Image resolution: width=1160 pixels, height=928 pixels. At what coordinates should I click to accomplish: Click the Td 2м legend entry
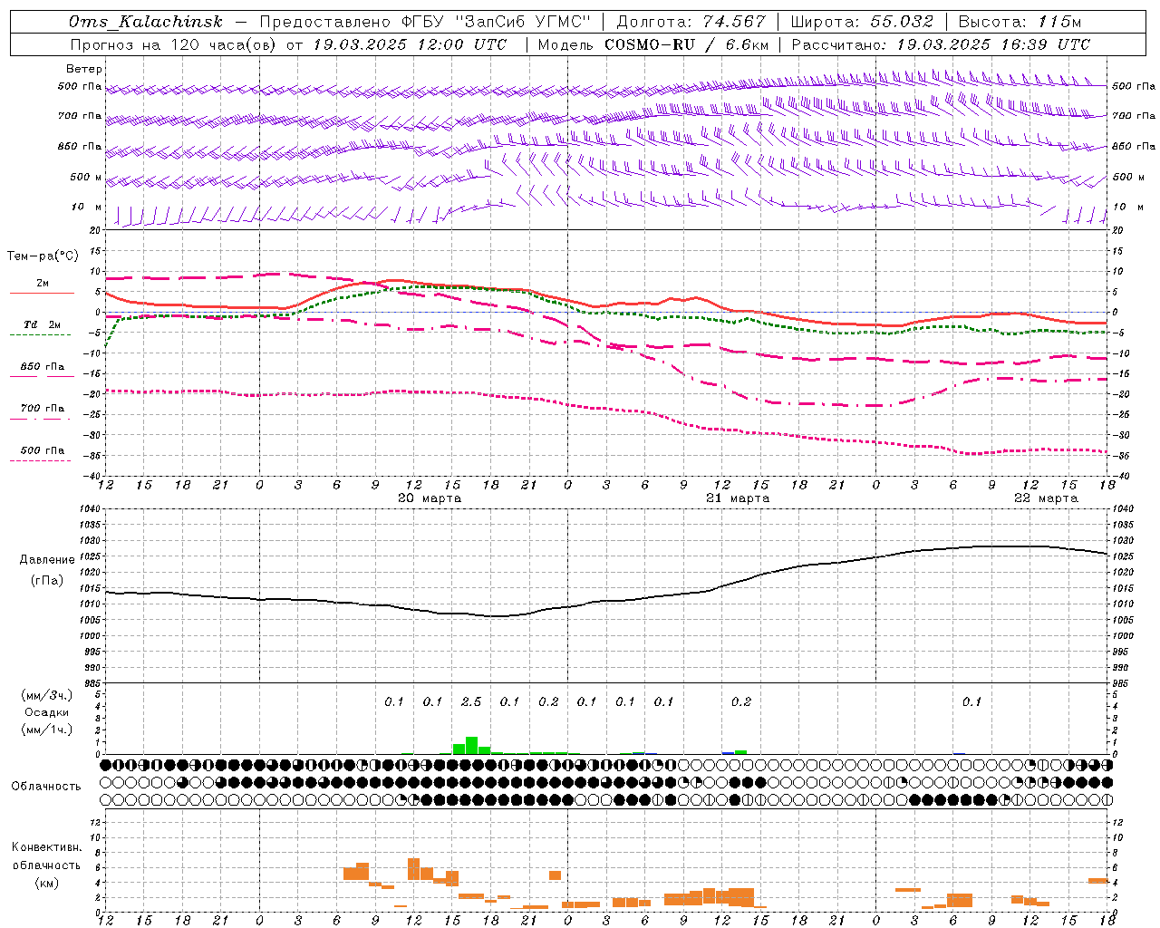pyautogui.click(x=42, y=324)
